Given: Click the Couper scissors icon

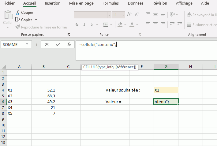Looking at the screenshot, I should (x=18, y=13).
